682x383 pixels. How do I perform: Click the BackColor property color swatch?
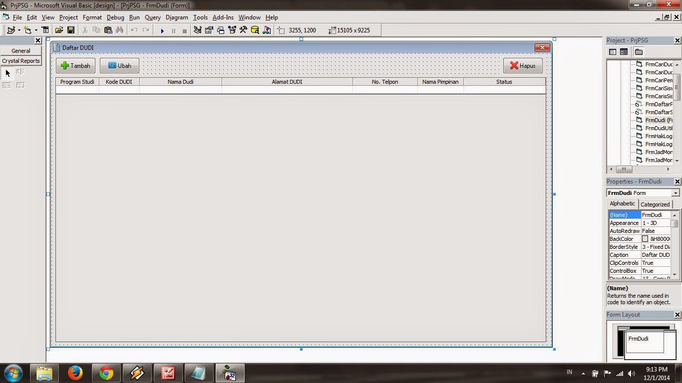[645, 239]
